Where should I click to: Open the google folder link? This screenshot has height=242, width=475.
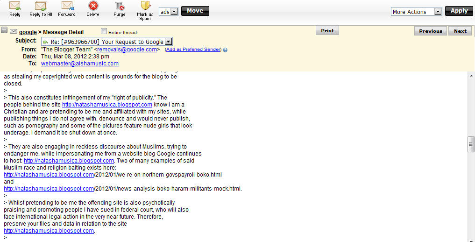(28, 32)
